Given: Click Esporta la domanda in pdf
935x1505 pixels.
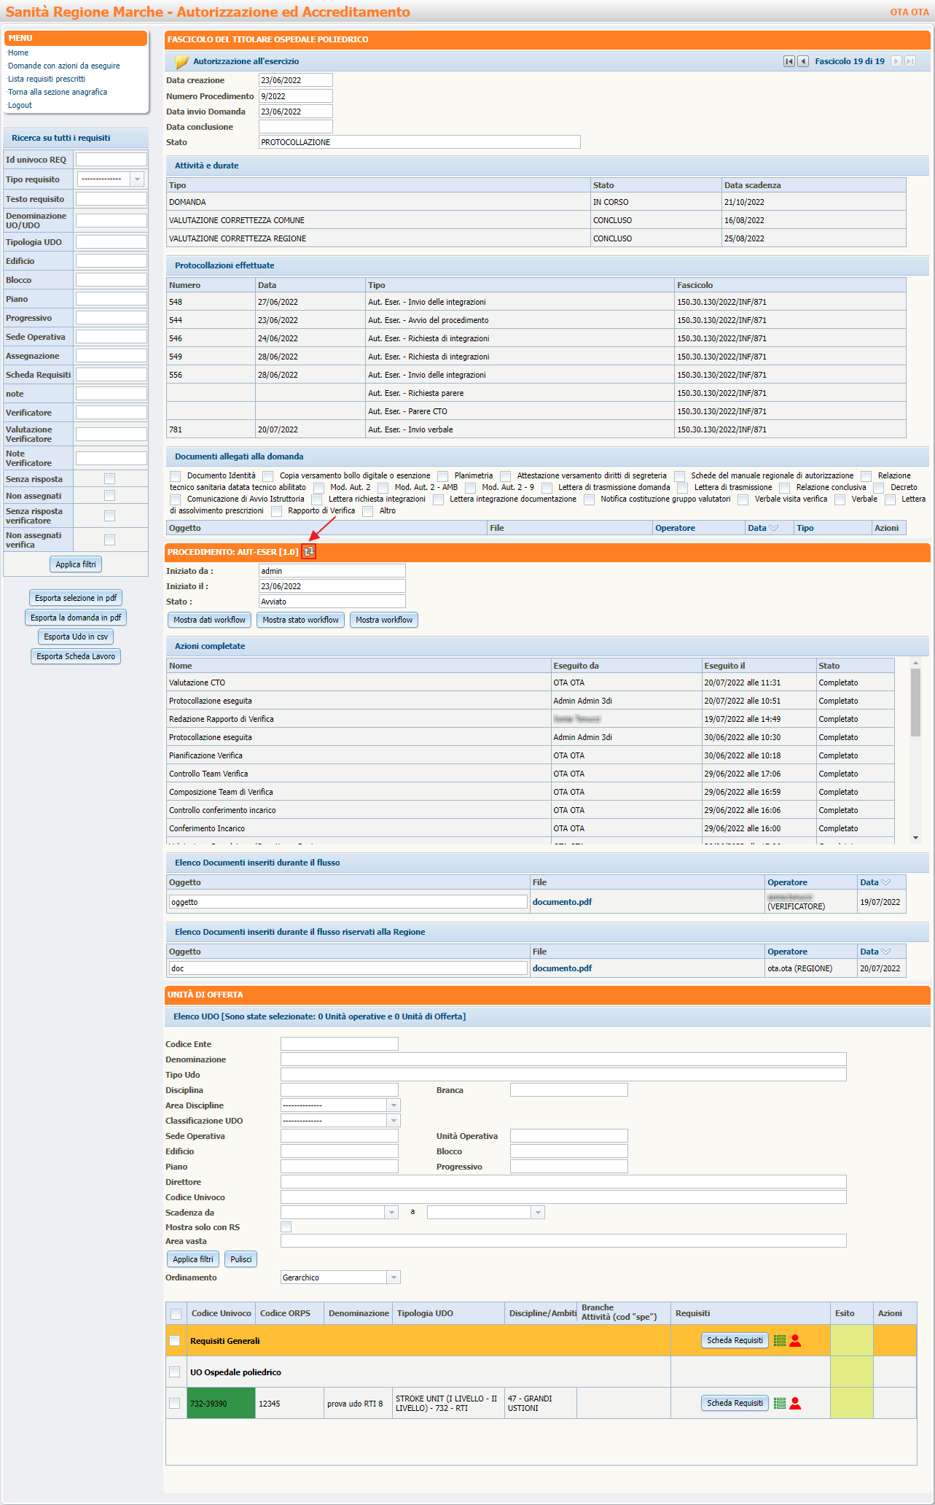Looking at the screenshot, I should [x=76, y=618].
